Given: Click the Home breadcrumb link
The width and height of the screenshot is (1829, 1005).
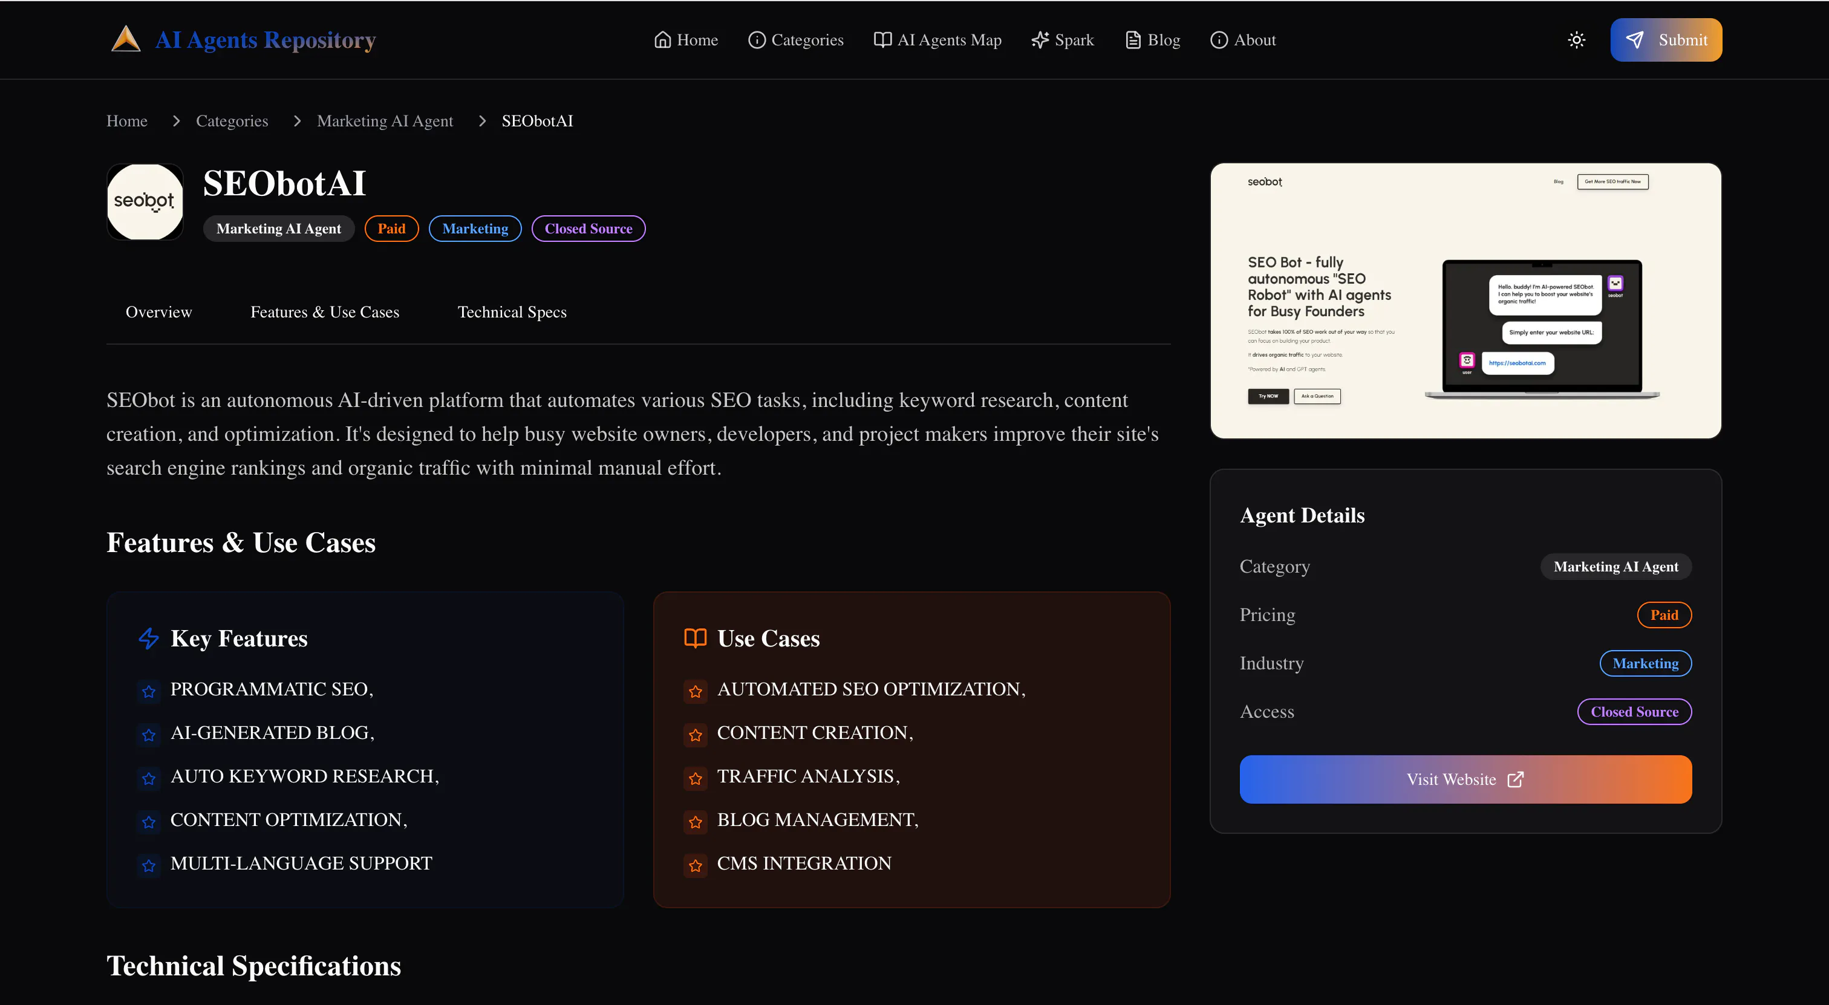Looking at the screenshot, I should pos(127,121).
